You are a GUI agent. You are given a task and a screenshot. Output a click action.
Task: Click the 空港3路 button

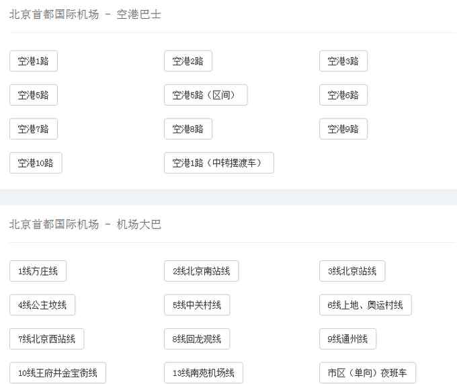tap(343, 61)
